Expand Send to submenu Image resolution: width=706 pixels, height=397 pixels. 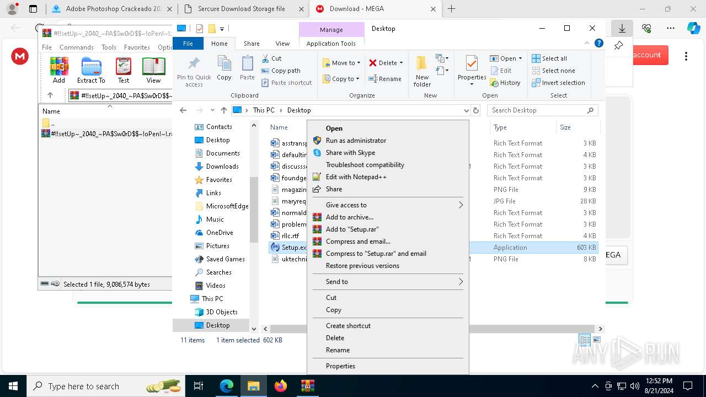pyautogui.click(x=388, y=282)
